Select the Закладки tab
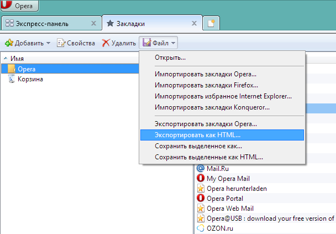This screenshot has height=234, width=336. [152, 24]
